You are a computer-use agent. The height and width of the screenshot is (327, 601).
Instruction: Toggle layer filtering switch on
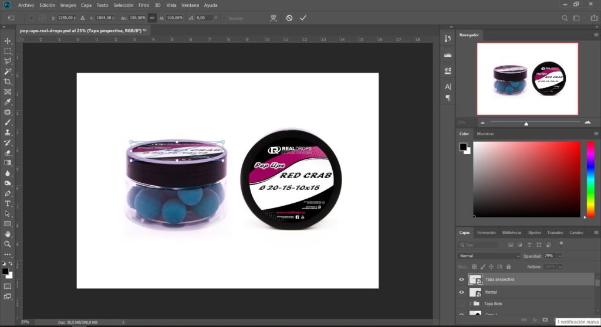[561, 244]
